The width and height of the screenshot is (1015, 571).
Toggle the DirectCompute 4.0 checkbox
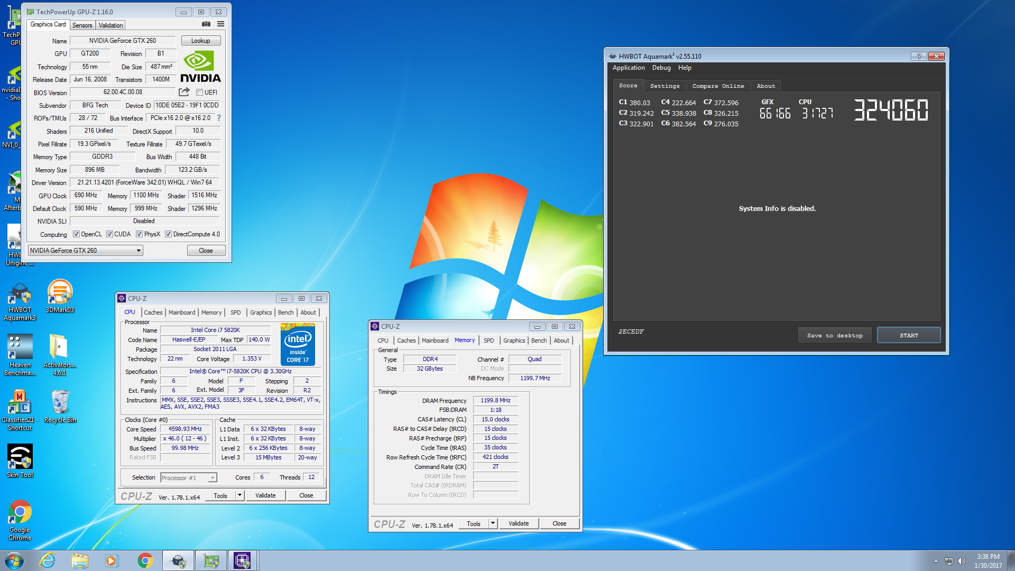pos(168,234)
